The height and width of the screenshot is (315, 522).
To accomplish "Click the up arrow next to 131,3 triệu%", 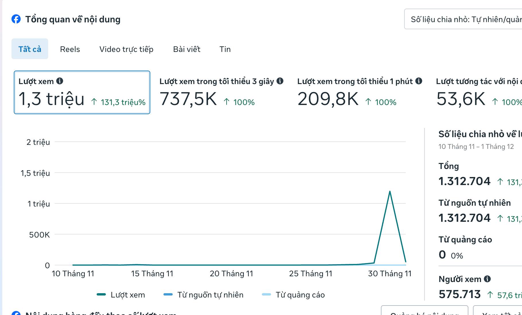I will point(94,102).
